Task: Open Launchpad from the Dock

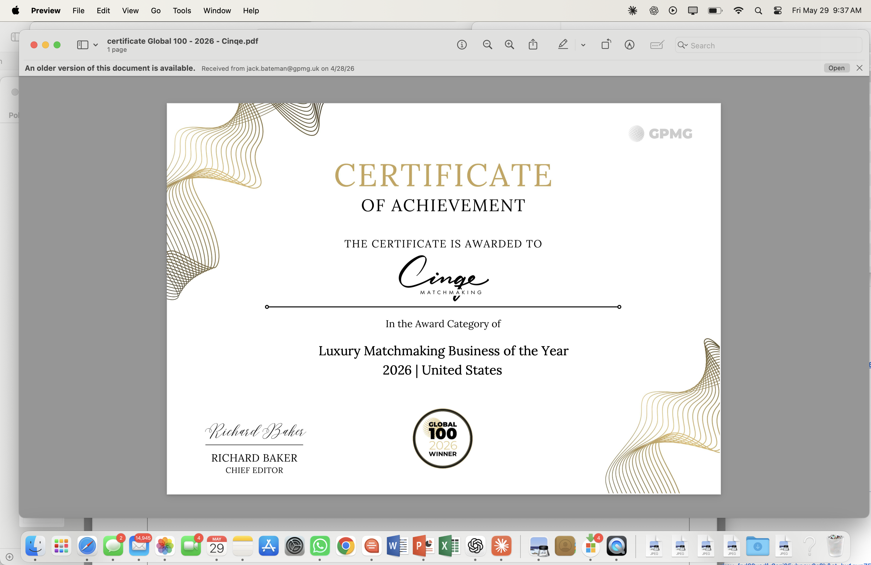Action: tap(61, 546)
